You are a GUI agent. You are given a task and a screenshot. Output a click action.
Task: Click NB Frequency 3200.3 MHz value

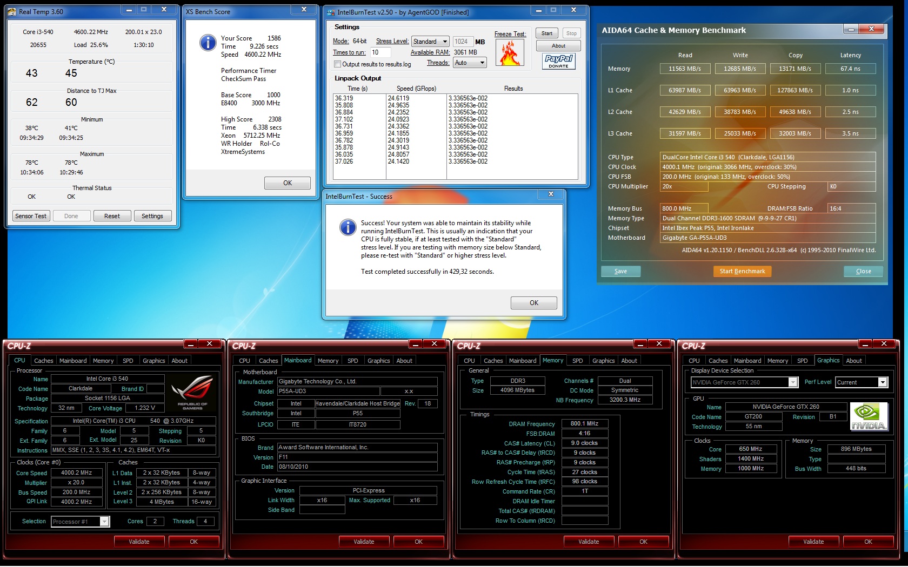(625, 400)
